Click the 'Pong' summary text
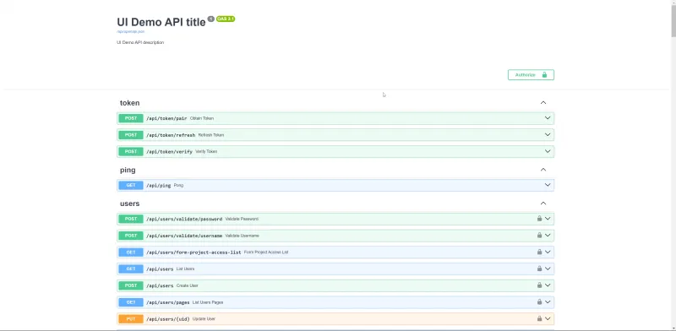 point(178,185)
